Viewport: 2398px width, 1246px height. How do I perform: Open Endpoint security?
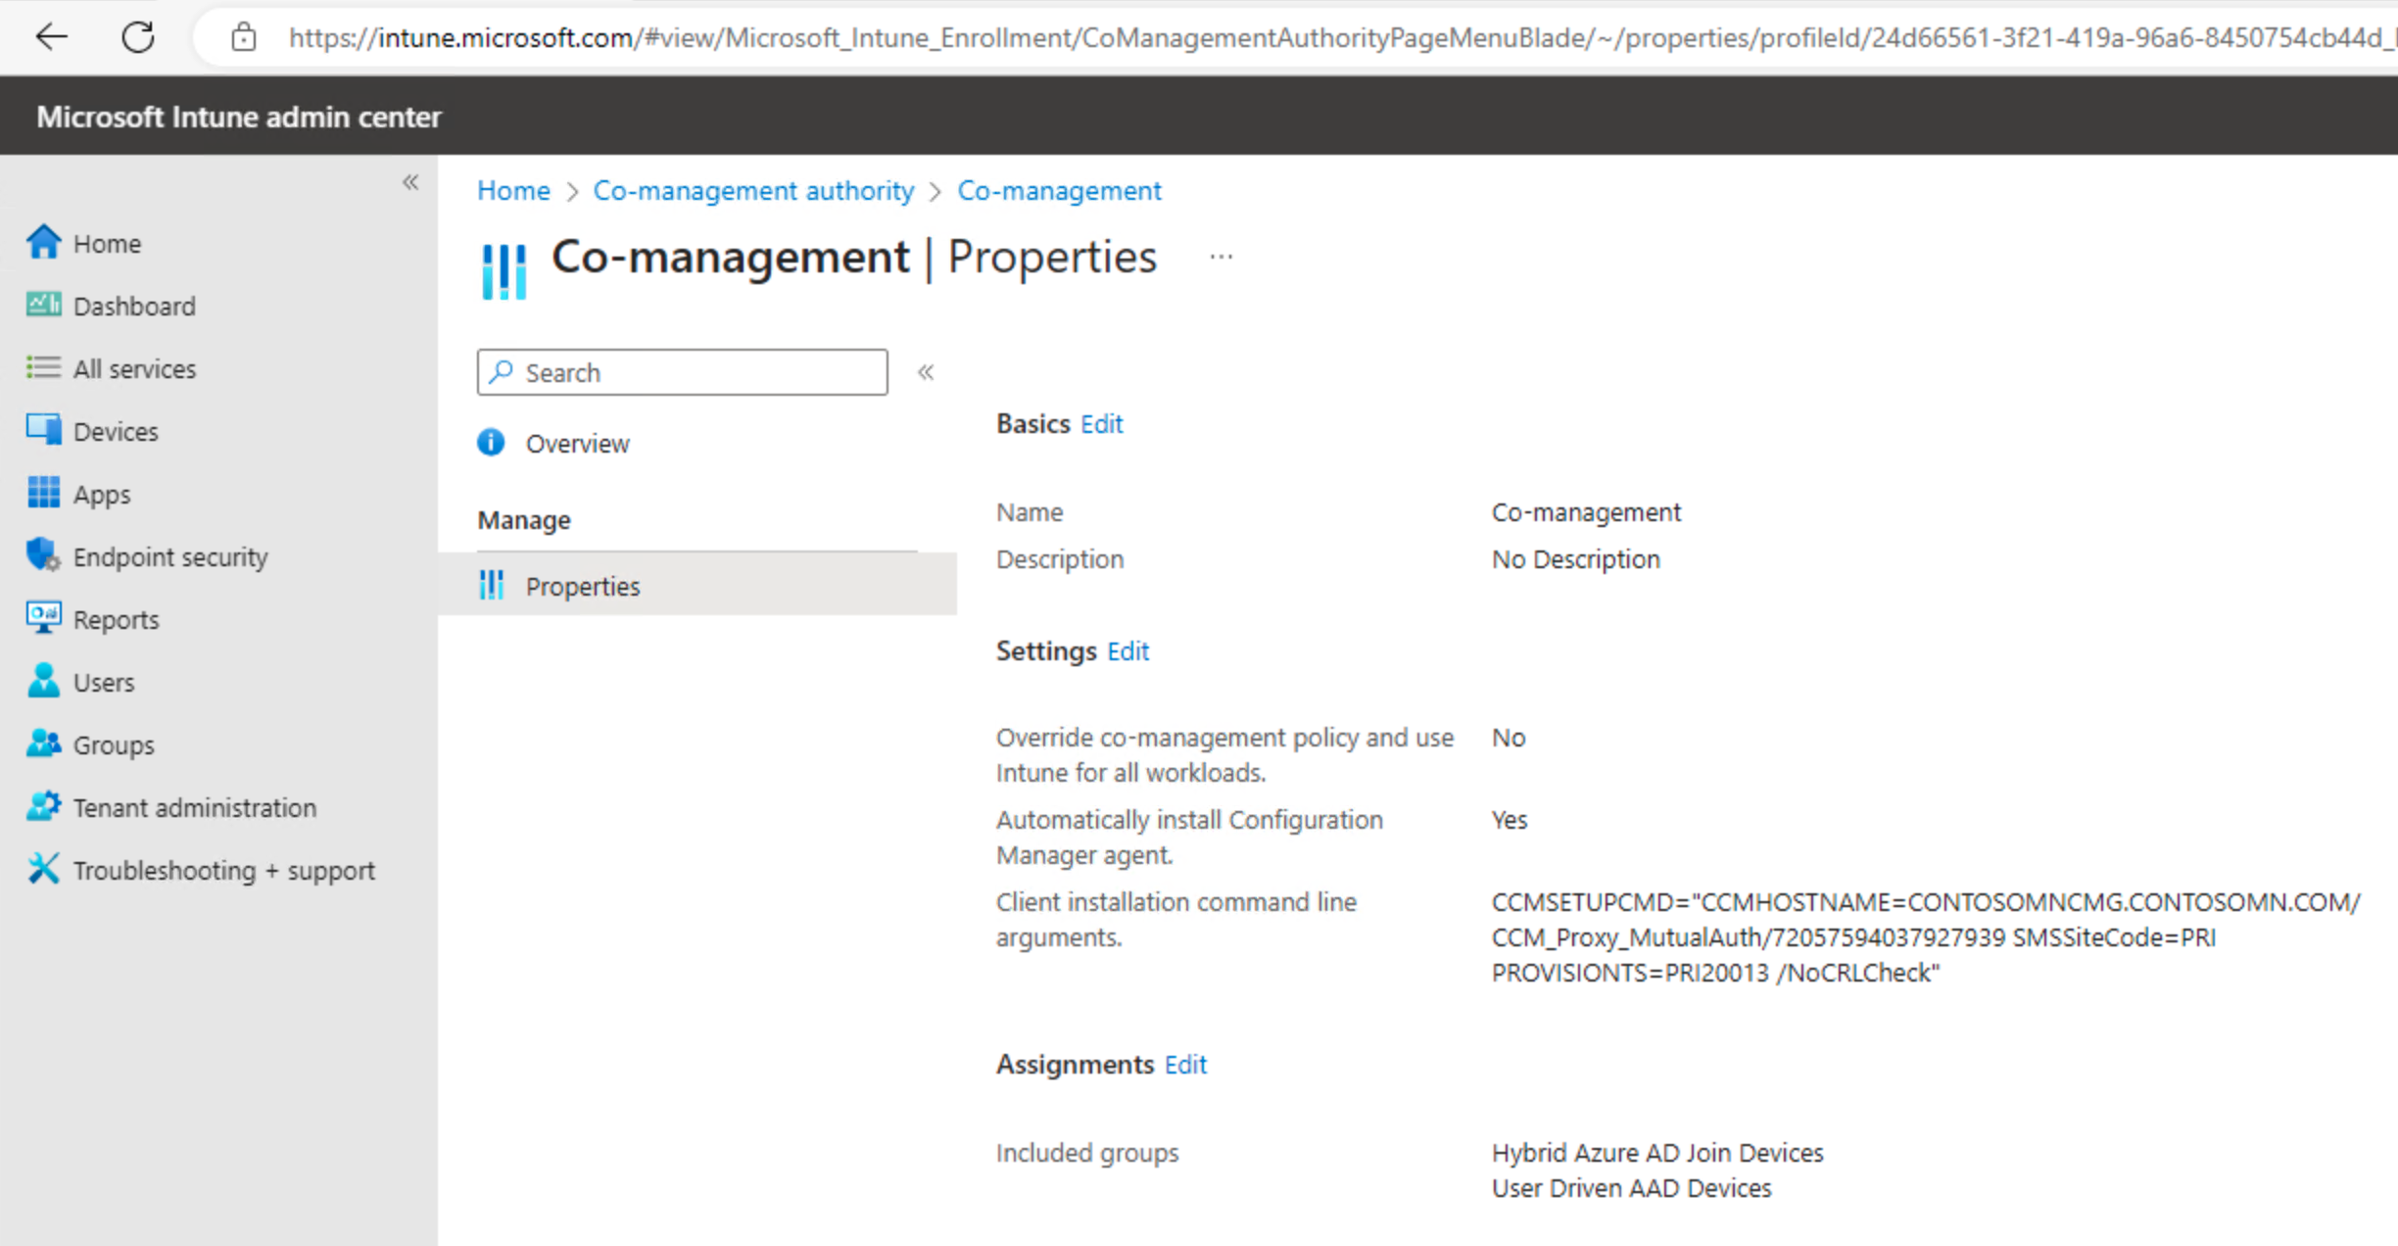pos(169,556)
